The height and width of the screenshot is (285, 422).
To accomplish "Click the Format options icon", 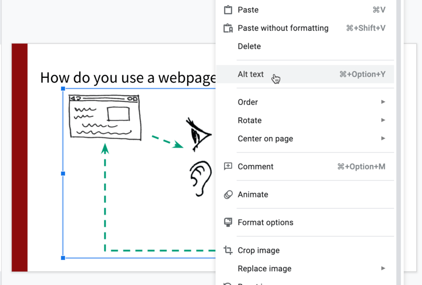I will [x=228, y=223].
